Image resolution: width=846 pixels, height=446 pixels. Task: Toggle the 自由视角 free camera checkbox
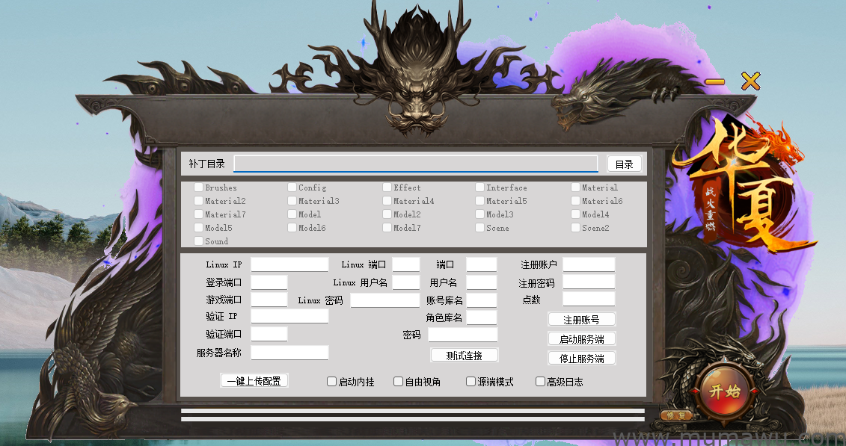pos(399,382)
